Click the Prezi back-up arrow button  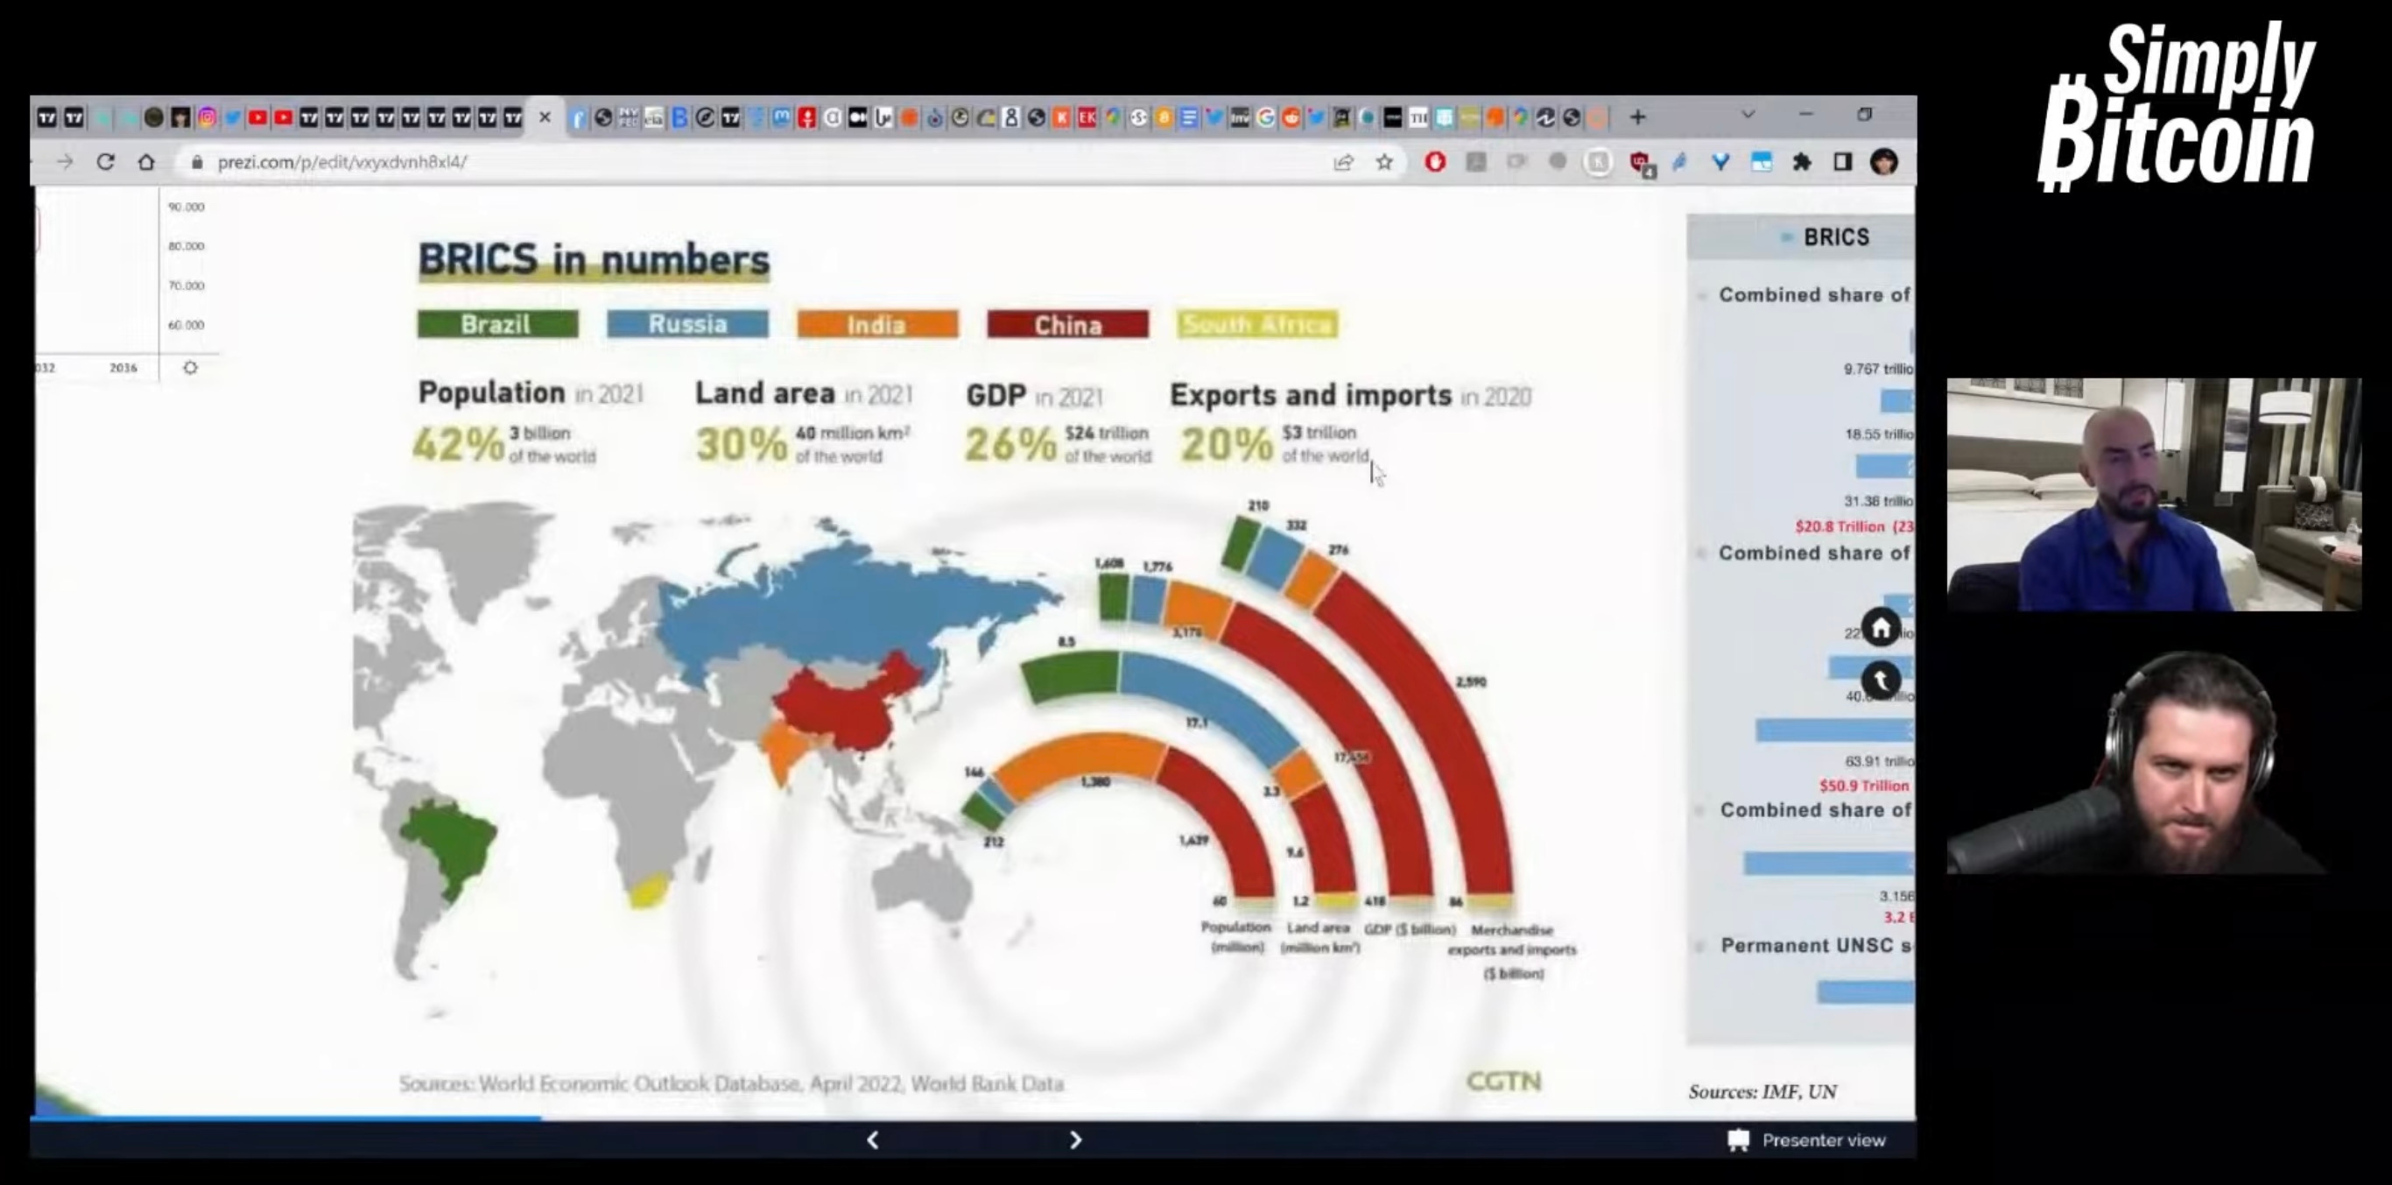[x=1881, y=681]
